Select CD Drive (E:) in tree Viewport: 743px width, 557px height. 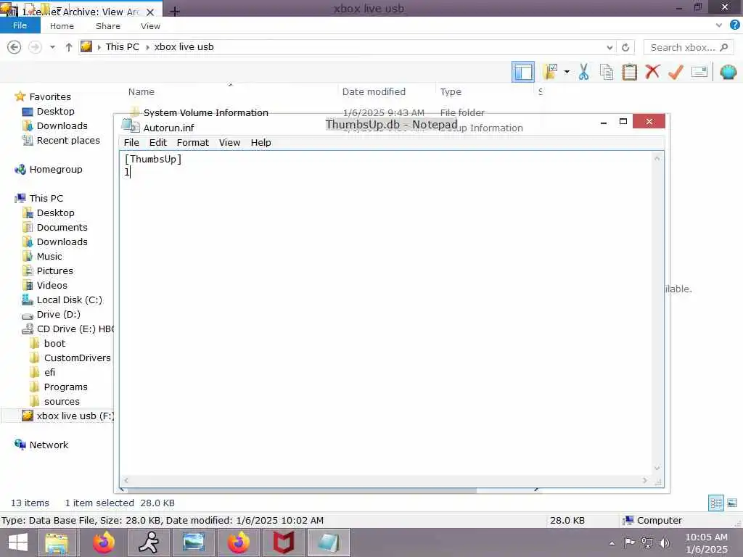click(68, 329)
